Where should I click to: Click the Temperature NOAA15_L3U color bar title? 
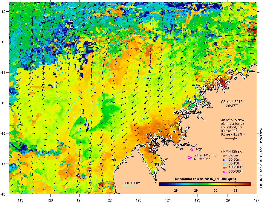tap(204, 179)
